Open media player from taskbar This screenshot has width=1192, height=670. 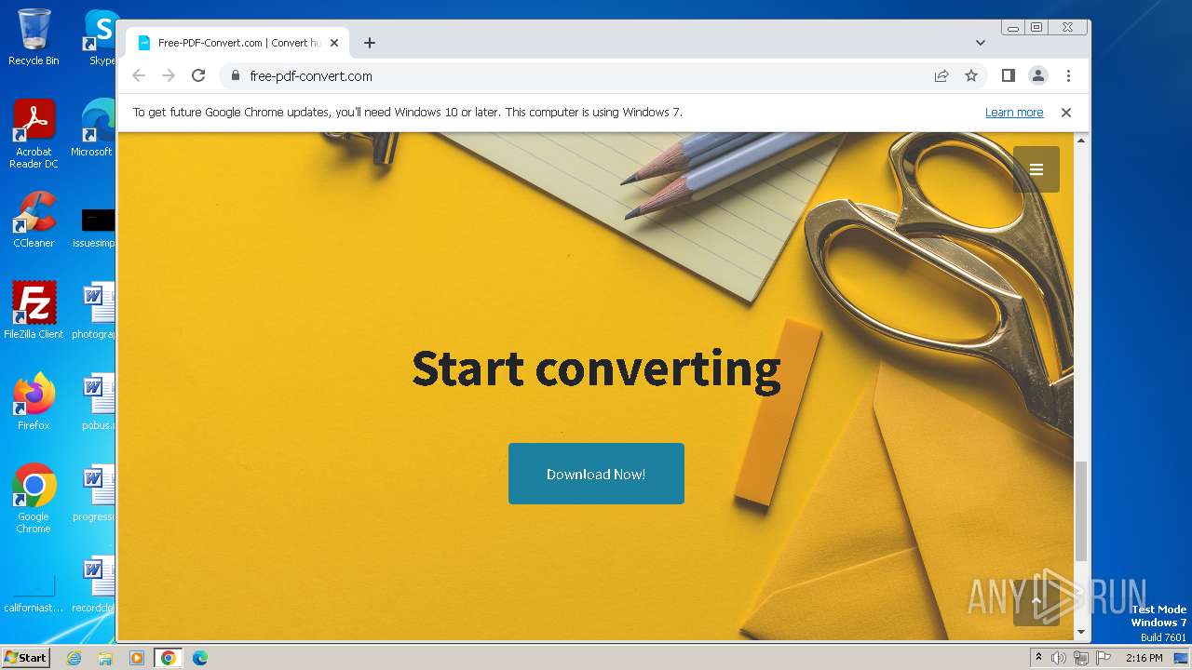click(x=137, y=658)
